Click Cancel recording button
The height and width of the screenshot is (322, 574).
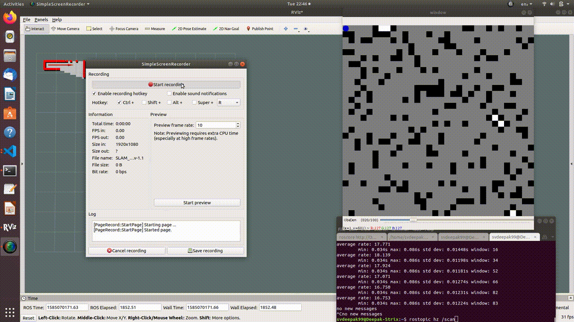(126, 250)
